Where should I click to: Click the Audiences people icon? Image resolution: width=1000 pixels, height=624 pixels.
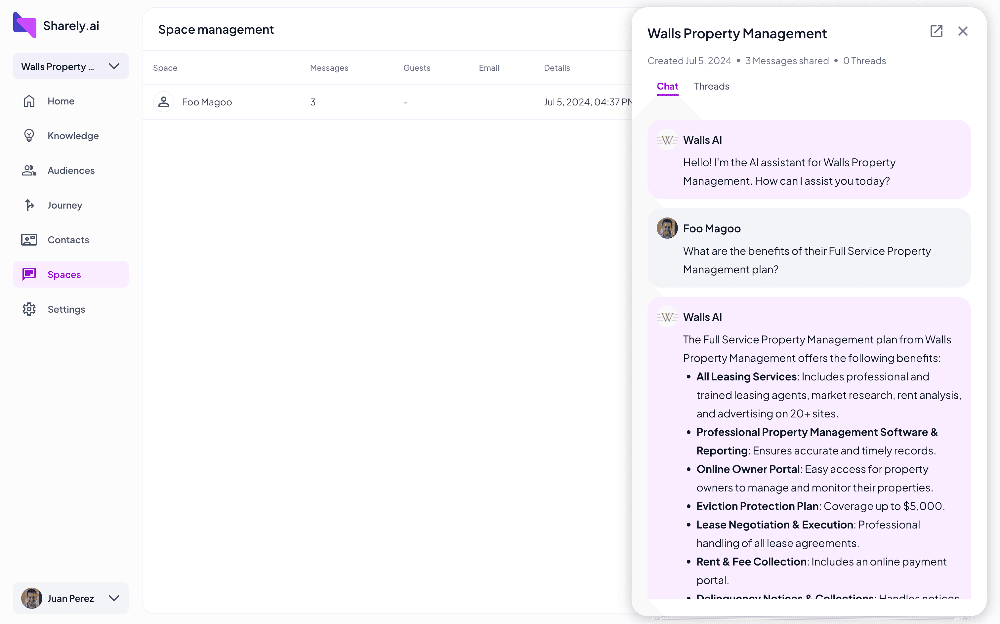(x=29, y=171)
